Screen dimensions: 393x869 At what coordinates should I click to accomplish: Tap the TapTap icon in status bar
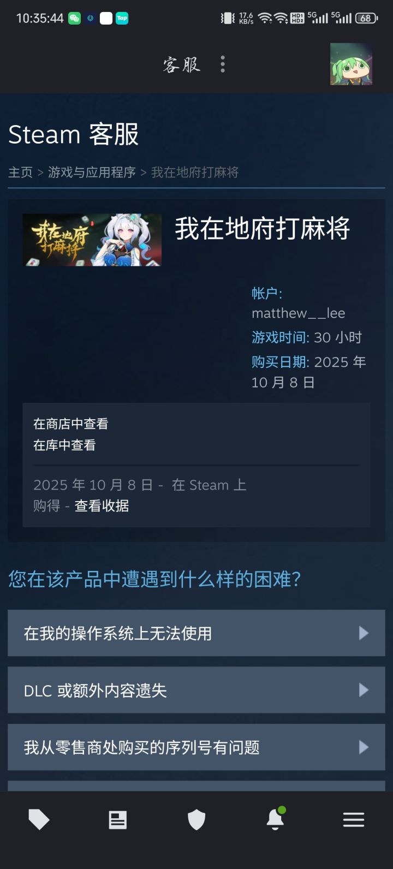122,18
